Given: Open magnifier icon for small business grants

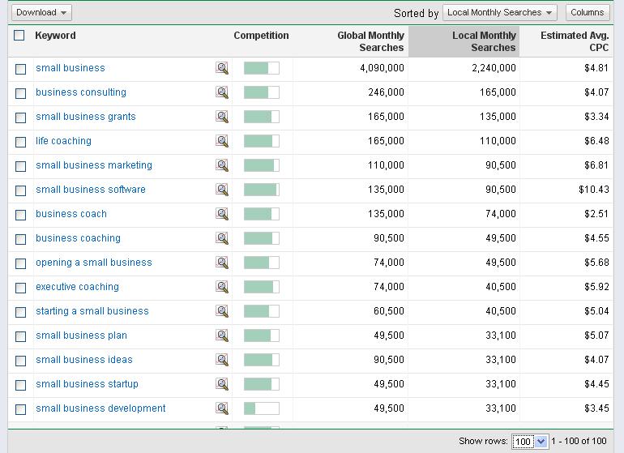Looking at the screenshot, I should 222,117.
